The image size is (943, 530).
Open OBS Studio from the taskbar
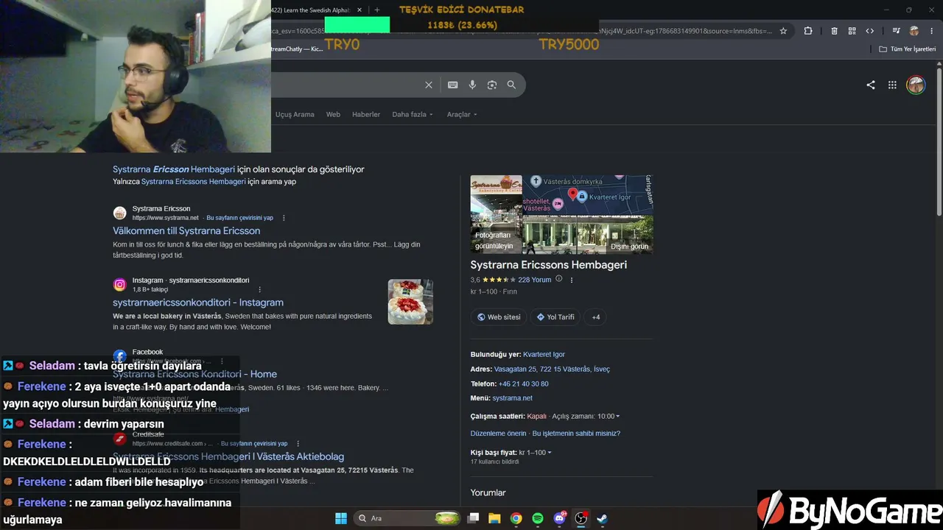tap(581, 518)
